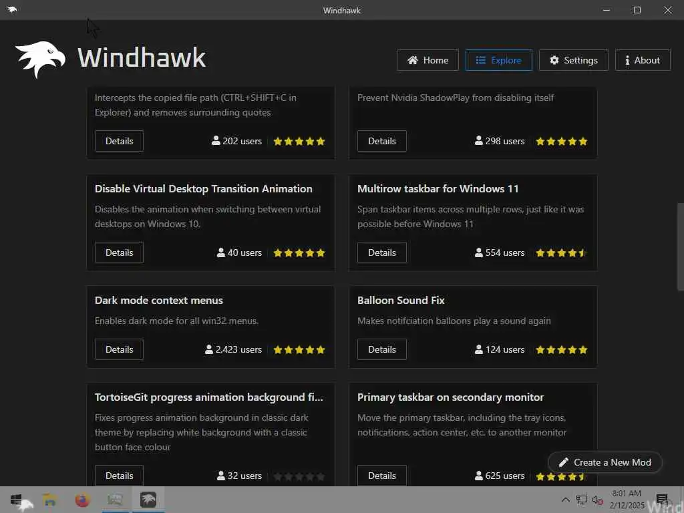The height and width of the screenshot is (513, 684).
Task: Click the user icon beside 625 users
Action: (478, 476)
